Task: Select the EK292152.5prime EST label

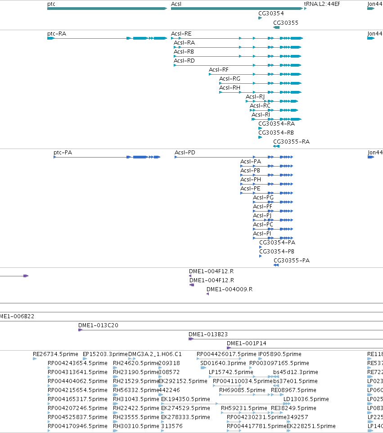Action: [x=183, y=381]
